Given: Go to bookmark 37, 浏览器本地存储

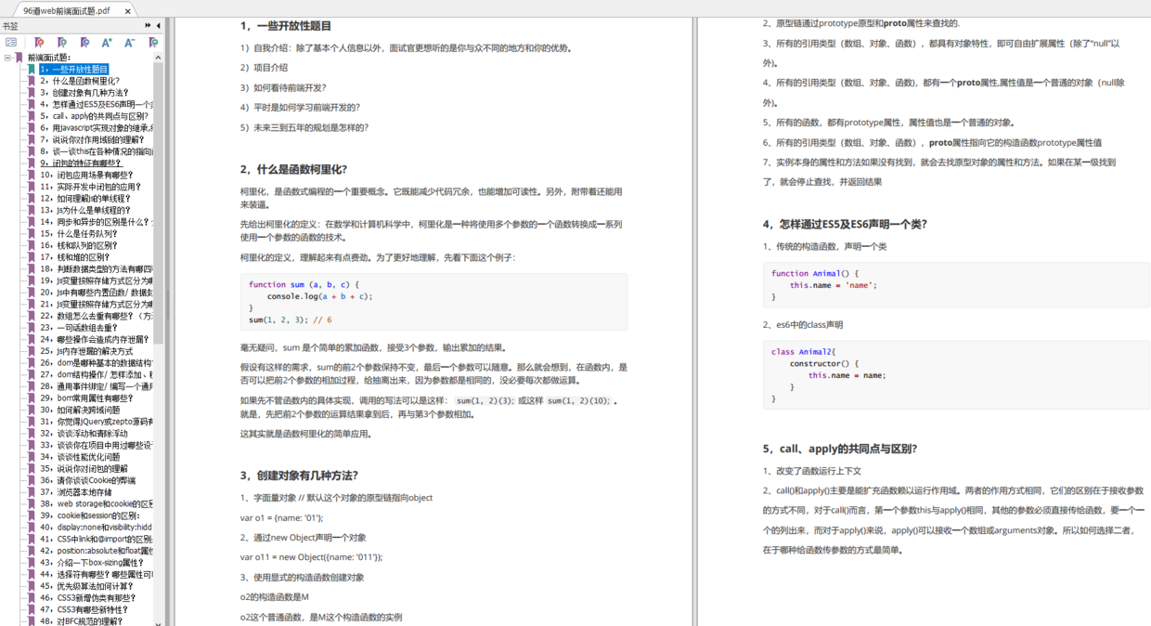Looking at the screenshot, I should coord(75,492).
